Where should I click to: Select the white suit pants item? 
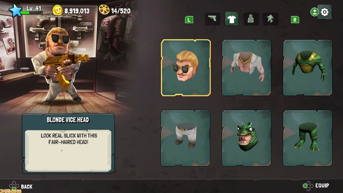point(185,138)
